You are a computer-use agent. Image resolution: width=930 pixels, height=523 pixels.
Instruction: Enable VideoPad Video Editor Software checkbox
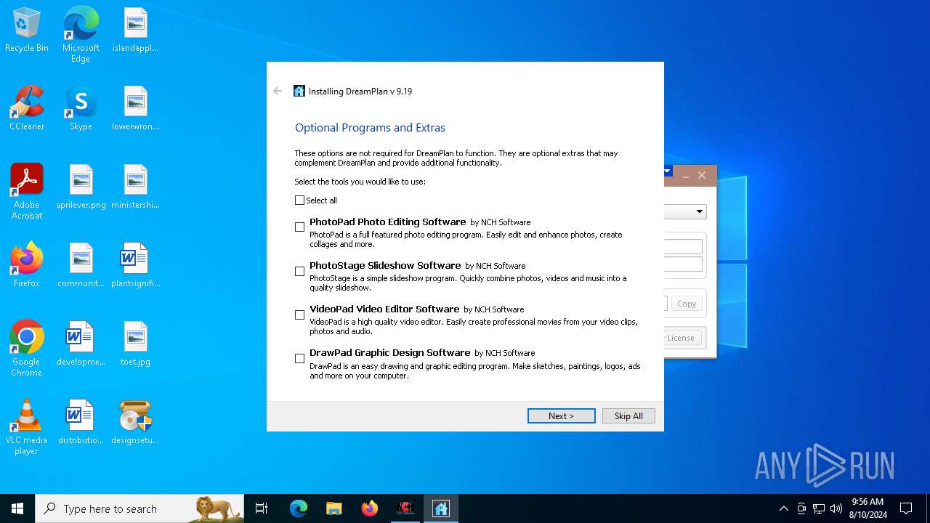click(x=299, y=315)
